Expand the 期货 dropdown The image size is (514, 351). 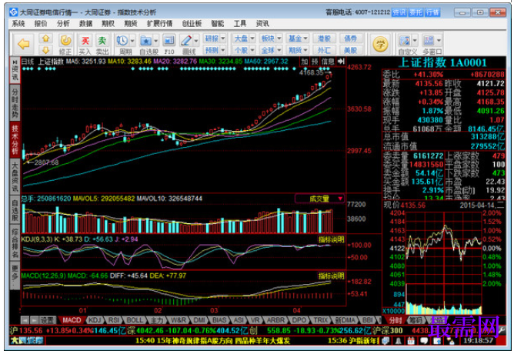click(x=305, y=50)
